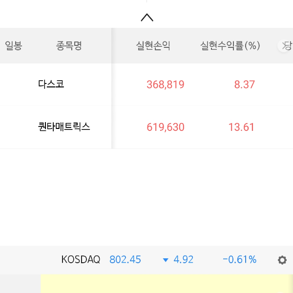Select the 퀀타매트릭스 stock row name

64,127
